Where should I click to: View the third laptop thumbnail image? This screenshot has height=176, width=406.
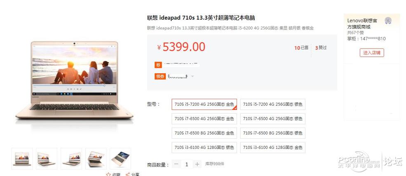click(x=71, y=159)
